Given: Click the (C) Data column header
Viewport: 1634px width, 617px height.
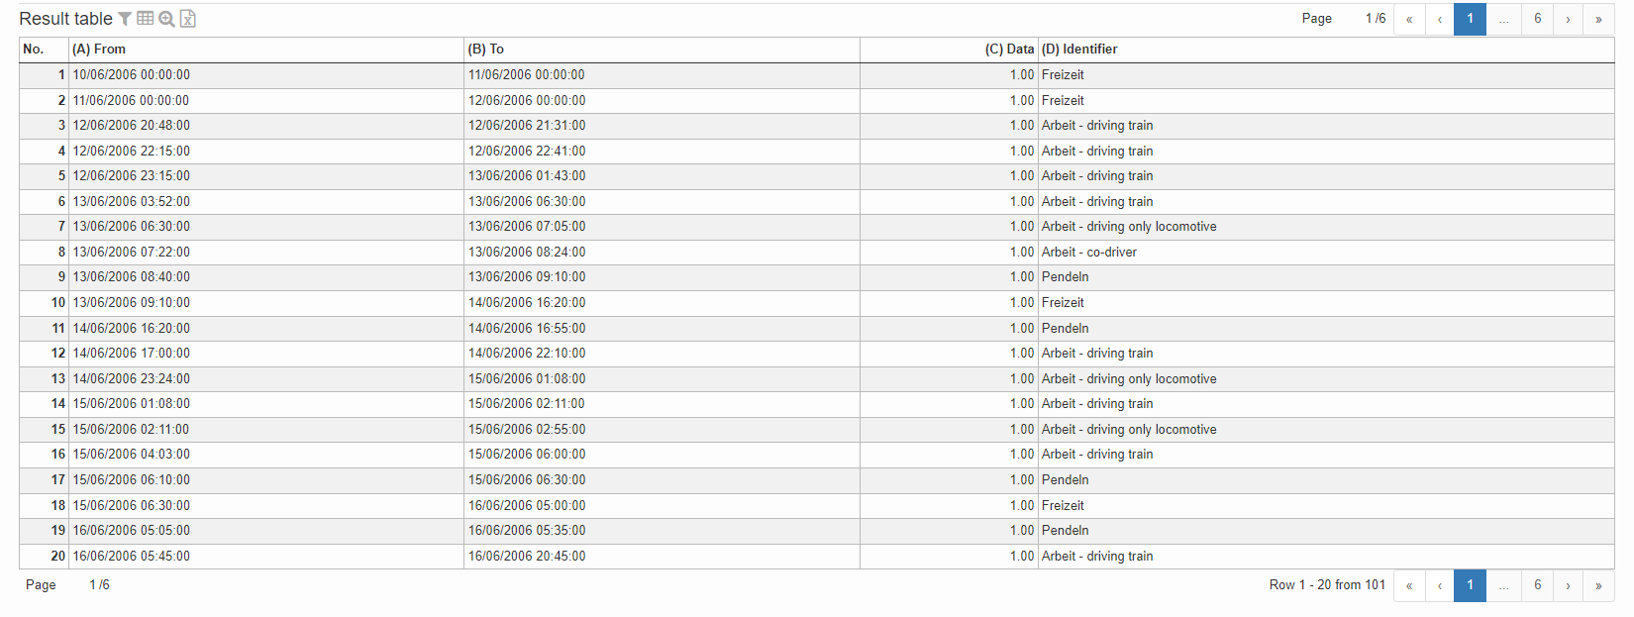Looking at the screenshot, I should [x=1009, y=50].
